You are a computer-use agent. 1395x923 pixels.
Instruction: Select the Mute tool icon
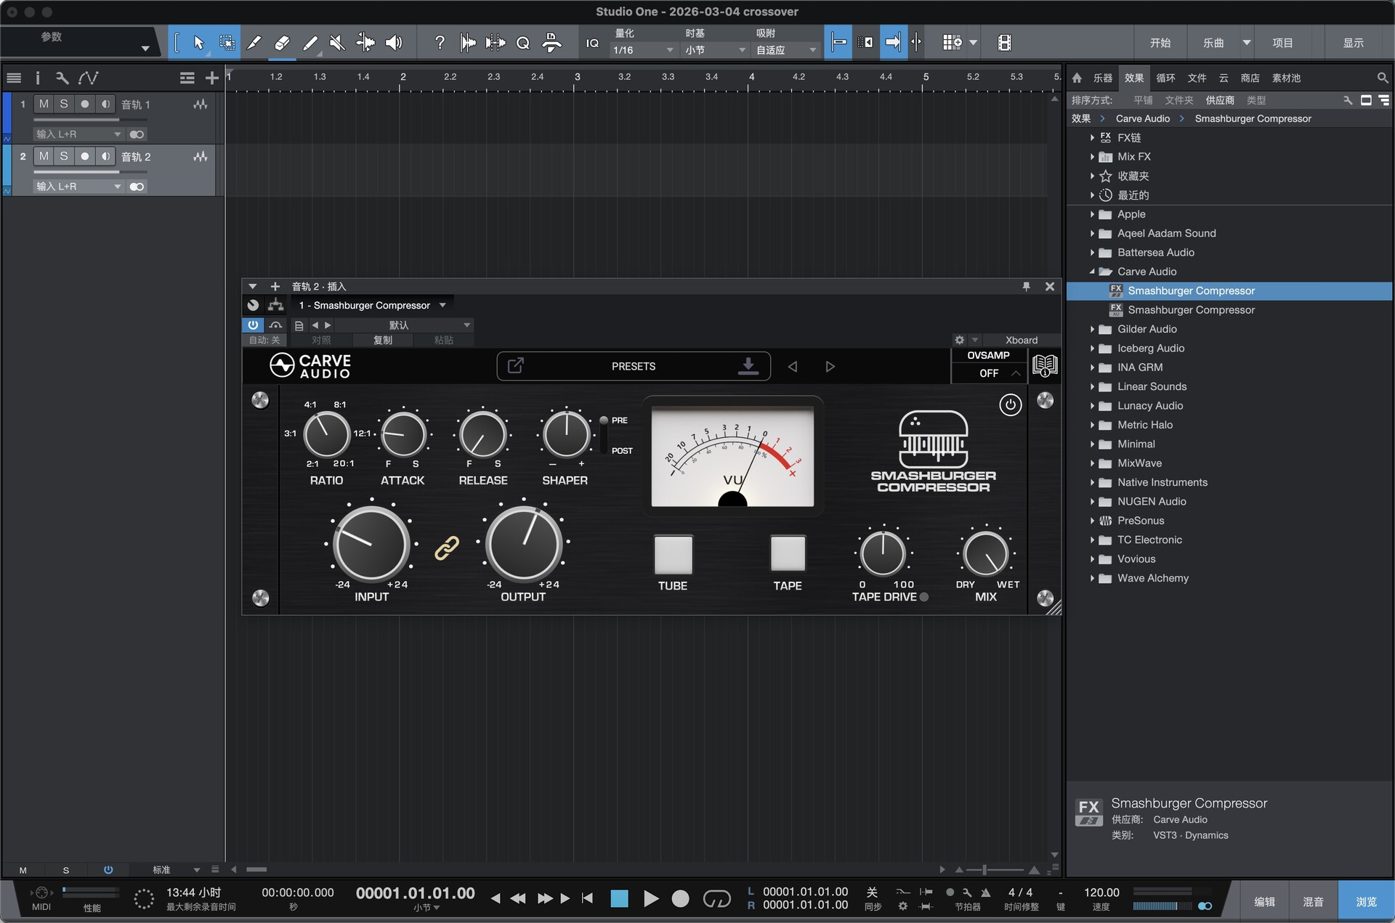337,43
